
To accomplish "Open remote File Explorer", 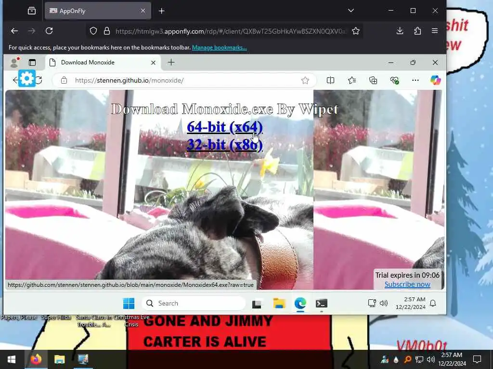I will coord(279,304).
